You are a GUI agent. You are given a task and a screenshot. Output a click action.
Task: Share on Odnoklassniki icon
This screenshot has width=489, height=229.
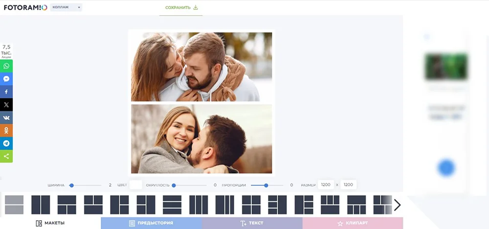[x=6, y=131]
